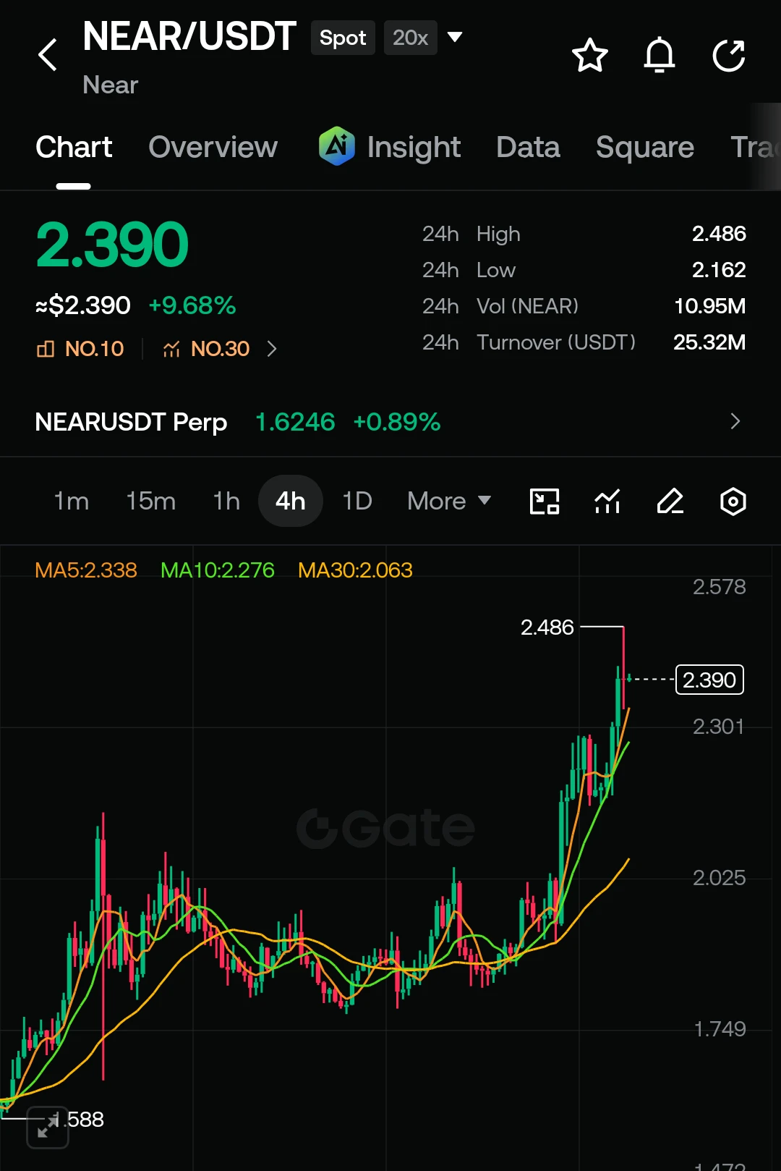The width and height of the screenshot is (781, 1171).
Task: Tap the 24h Low value 2.162
Action: coord(719,270)
